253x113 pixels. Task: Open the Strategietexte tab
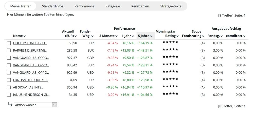point(171,6)
